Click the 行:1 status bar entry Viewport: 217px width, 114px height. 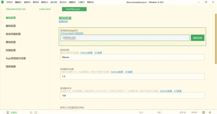pyautogui.click(x=141, y=112)
